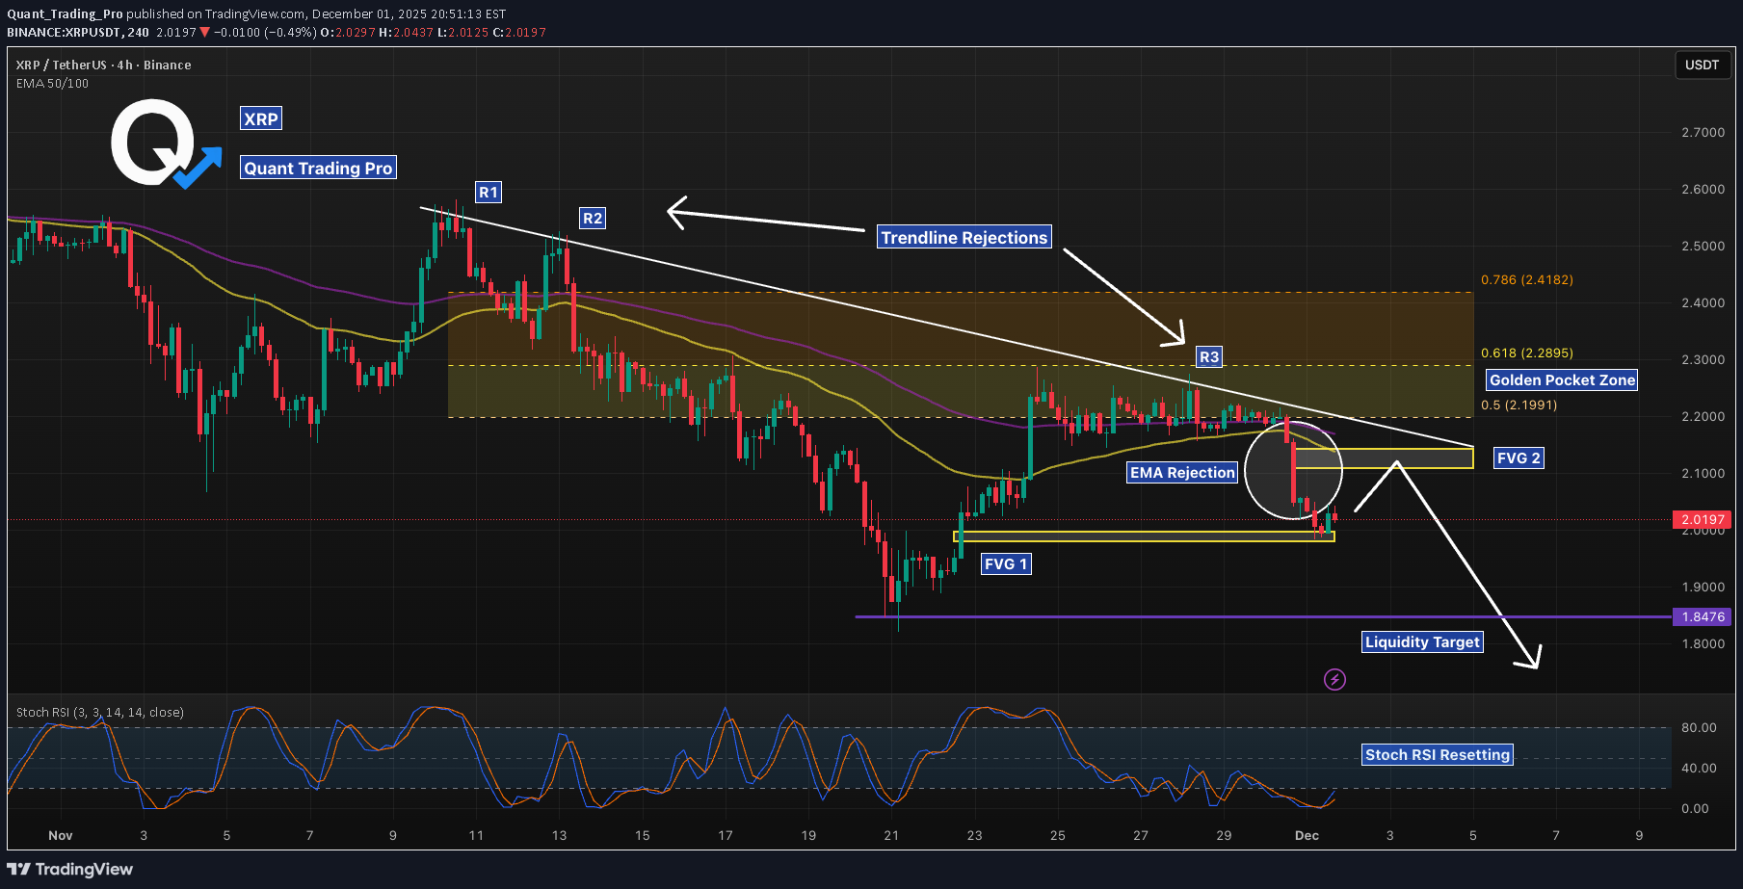Click the 'Stoch RSI Resetting' label in the oscillator pane
The image size is (1743, 889).
click(x=1438, y=754)
